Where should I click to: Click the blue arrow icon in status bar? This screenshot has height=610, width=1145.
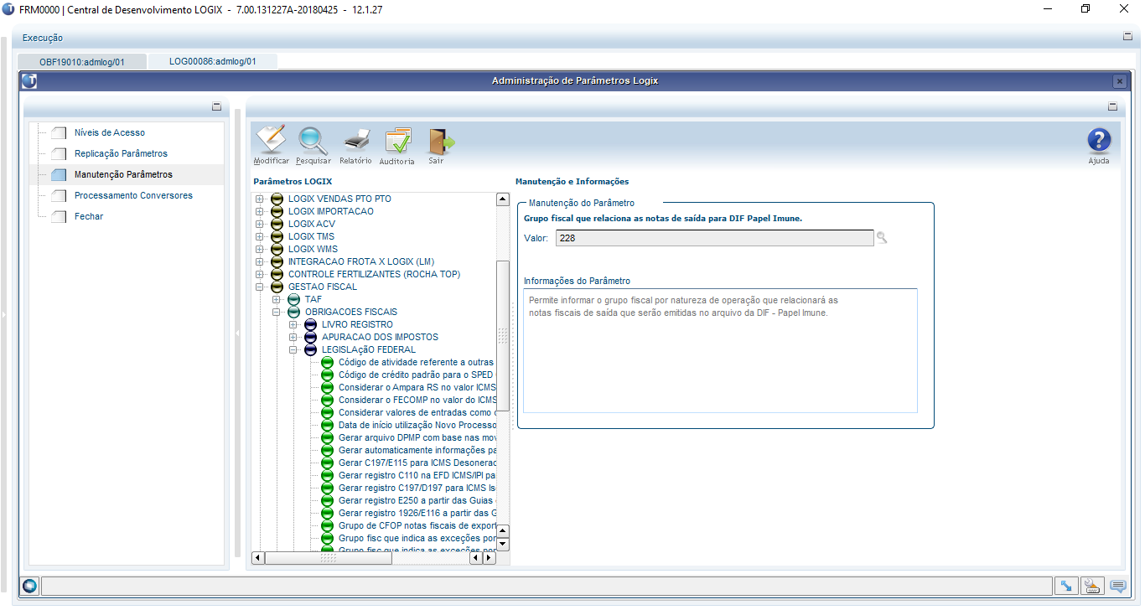[x=1066, y=586]
